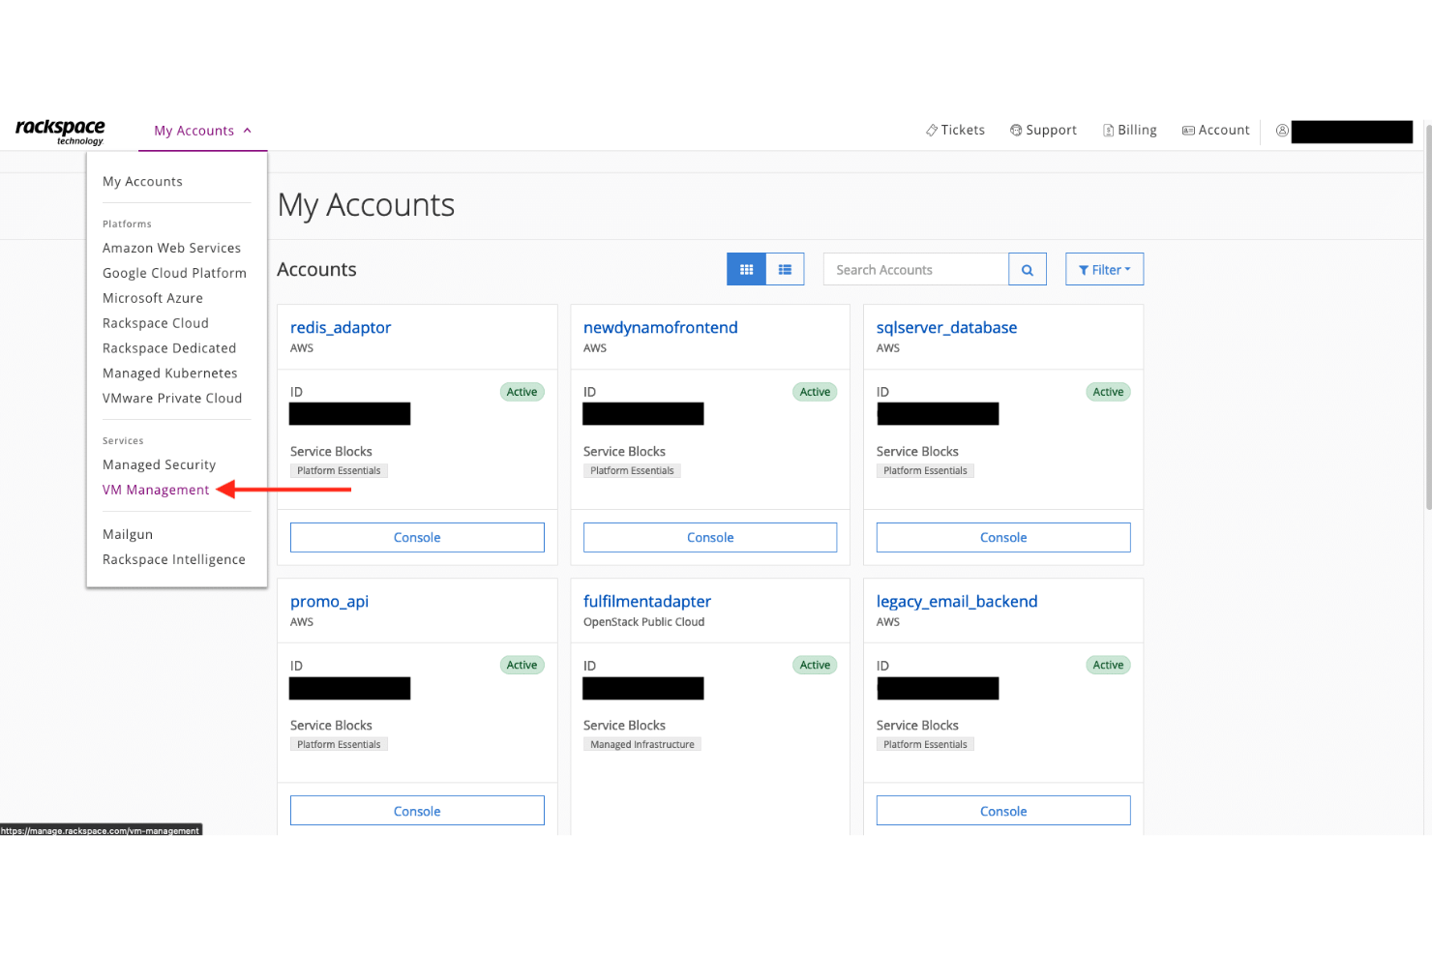Click the Rackspace Technology logo
This screenshot has width=1432, height=955.
60,131
